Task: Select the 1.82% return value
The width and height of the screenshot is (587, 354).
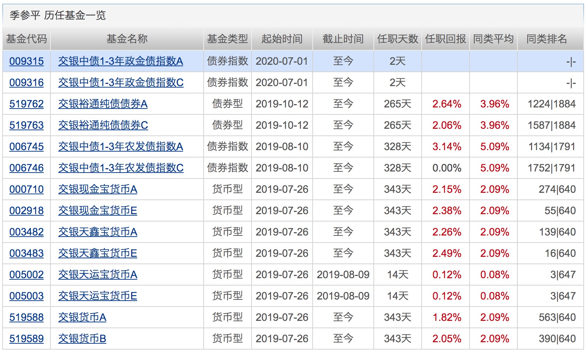Action: pos(447,317)
